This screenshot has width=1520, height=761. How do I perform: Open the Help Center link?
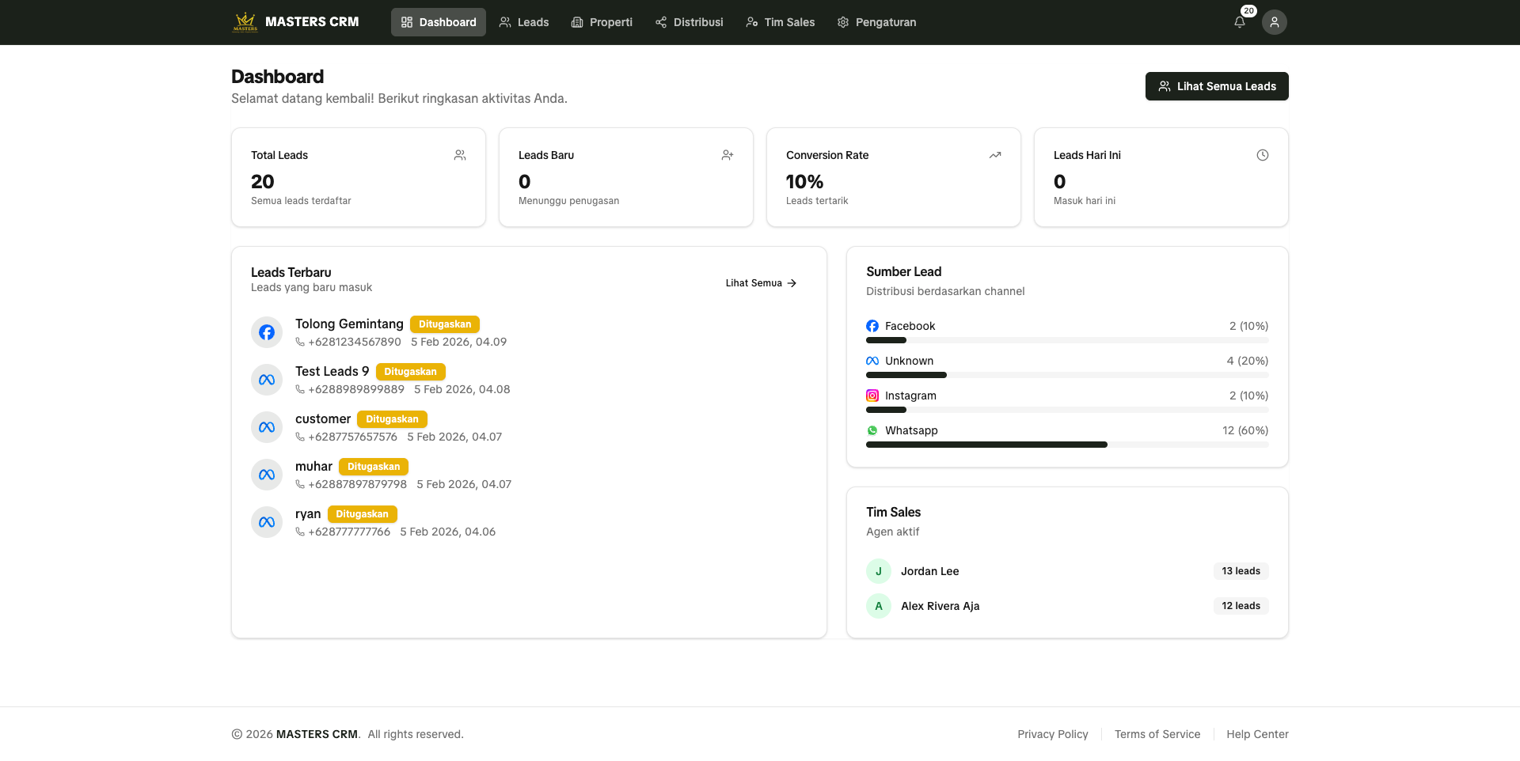(x=1257, y=734)
